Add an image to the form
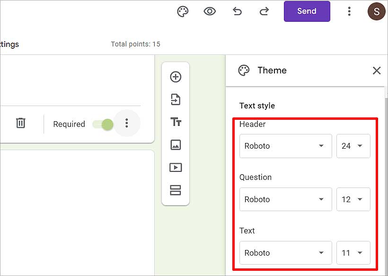Screen dimensions: 388x276 176,145
